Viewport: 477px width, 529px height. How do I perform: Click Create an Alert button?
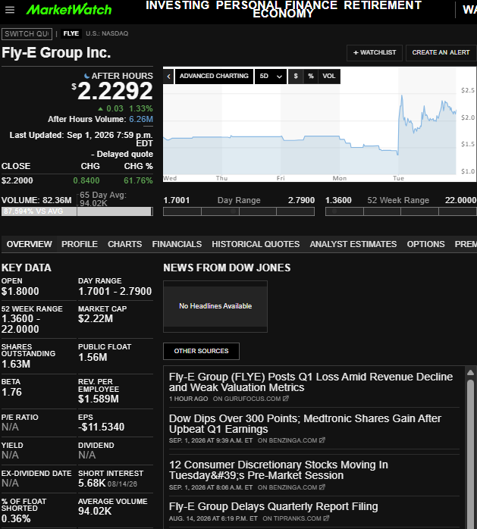click(x=441, y=52)
